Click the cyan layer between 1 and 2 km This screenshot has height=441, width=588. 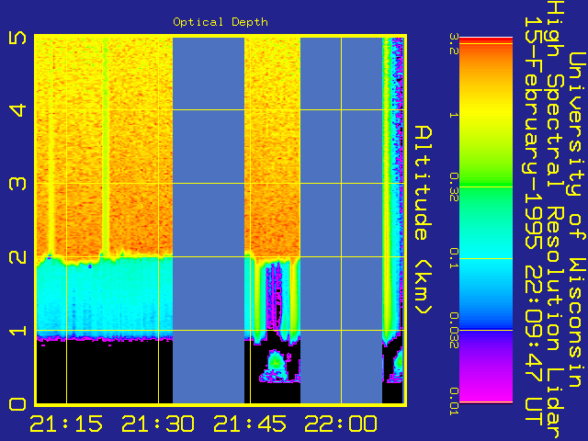coord(104,296)
